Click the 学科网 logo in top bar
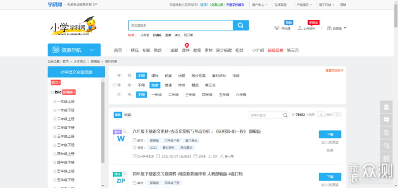The height and width of the screenshot is (188, 398). [55, 4]
